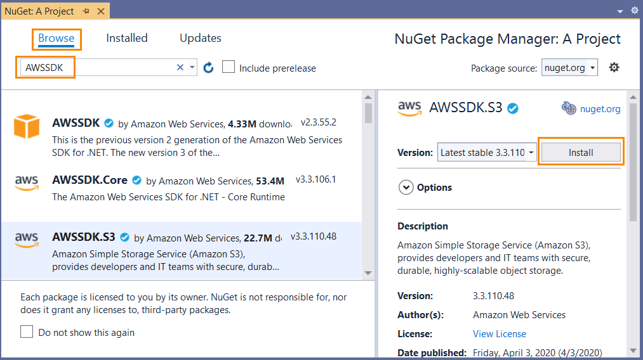Click the AWSSDK.Core aws logo icon
643x360 pixels.
27,183
